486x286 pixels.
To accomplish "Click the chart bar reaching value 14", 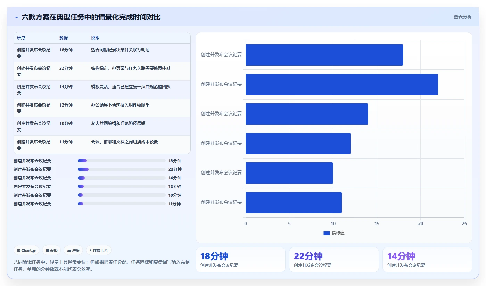I will point(307,114).
